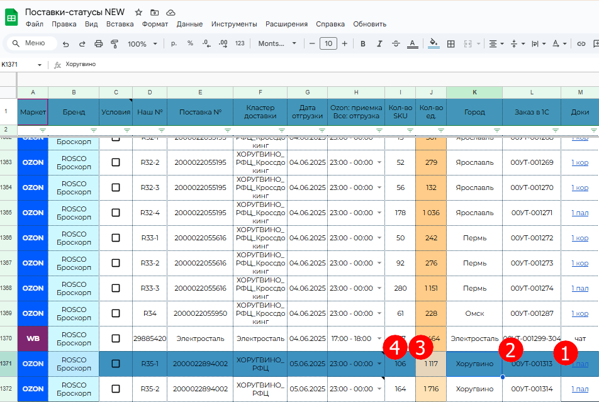Star the document Поставки-статусы NEW
Screen dimensions: 599x402
coord(138,13)
